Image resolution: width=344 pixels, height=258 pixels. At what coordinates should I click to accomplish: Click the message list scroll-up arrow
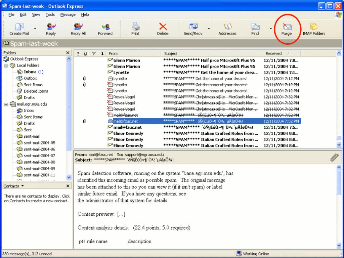339,53
